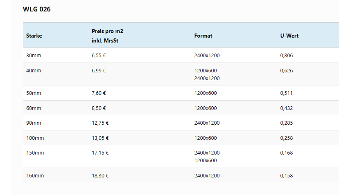The image size is (339, 195).
Task: Select the 40mm row label
Action: 34,71
